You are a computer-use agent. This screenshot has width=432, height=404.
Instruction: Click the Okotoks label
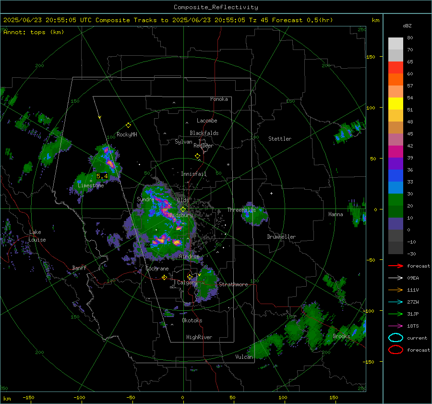click(192, 320)
